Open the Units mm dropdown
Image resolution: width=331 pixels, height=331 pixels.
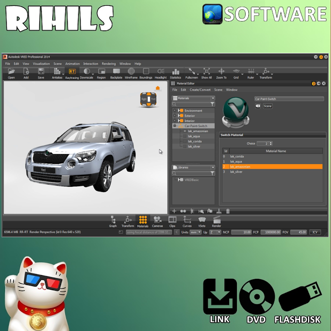coord(195,232)
